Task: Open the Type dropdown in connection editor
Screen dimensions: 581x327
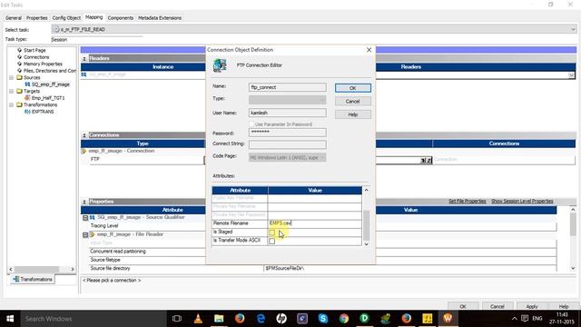Action: (x=288, y=100)
